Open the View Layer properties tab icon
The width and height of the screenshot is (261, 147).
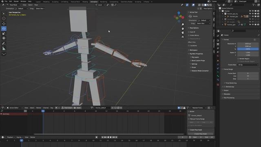click(218, 48)
